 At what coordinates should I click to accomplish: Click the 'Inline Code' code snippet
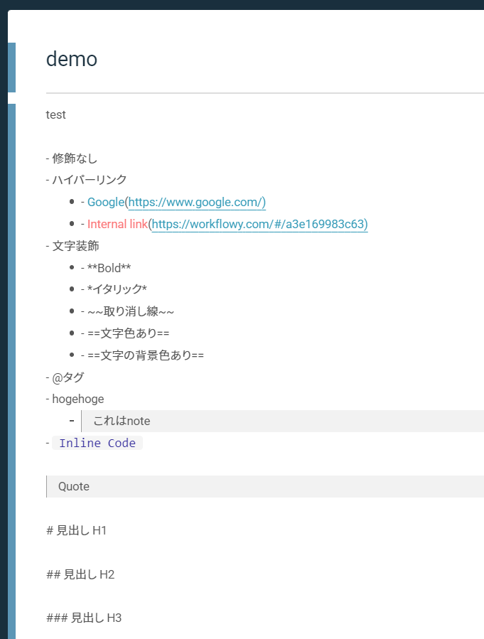point(97,443)
